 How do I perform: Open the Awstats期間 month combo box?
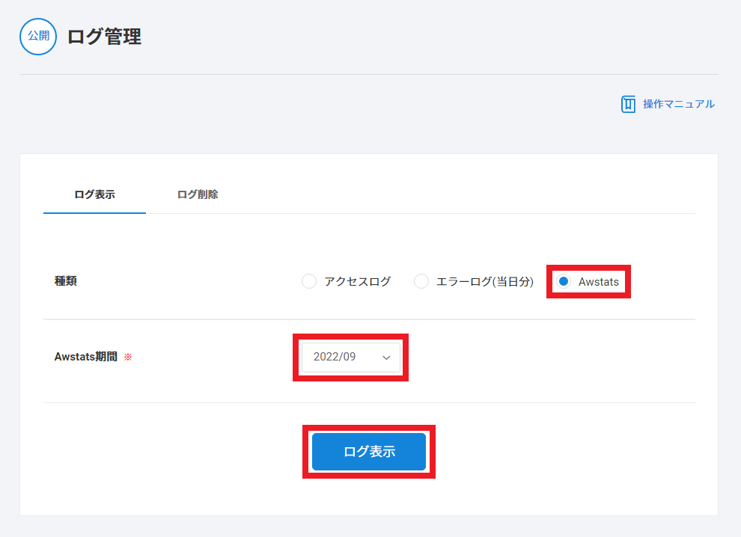click(350, 358)
